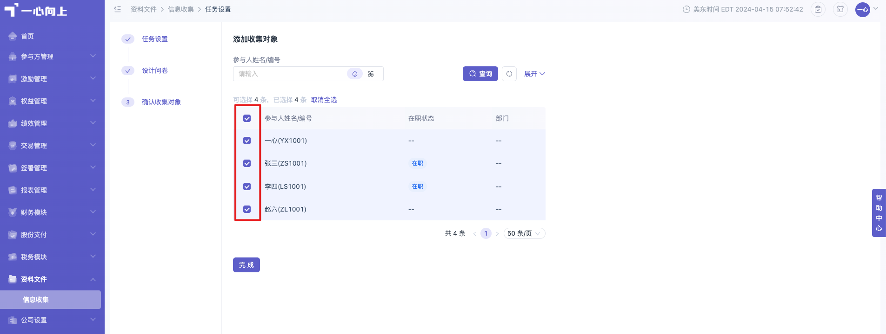Open the 帮助中心 side tab
Screen dimensions: 886x334
pyautogui.click(x=879, y=213)
